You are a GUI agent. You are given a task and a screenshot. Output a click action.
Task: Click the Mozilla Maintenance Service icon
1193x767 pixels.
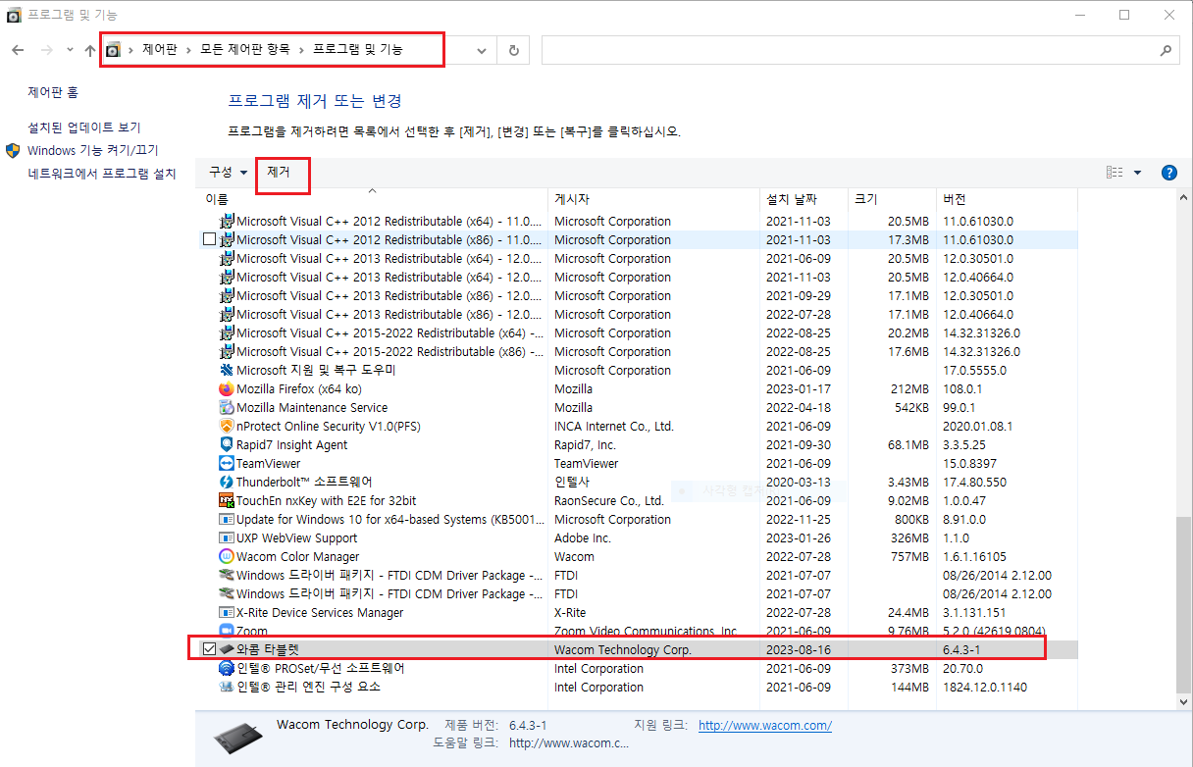tap(227, 407)
